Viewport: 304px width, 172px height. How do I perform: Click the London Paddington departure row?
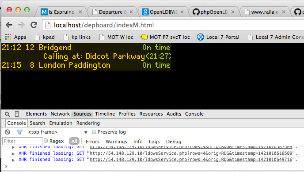pos(86,65)
